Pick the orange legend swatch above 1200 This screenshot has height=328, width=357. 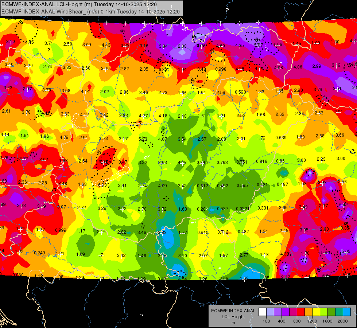[309, 312]
